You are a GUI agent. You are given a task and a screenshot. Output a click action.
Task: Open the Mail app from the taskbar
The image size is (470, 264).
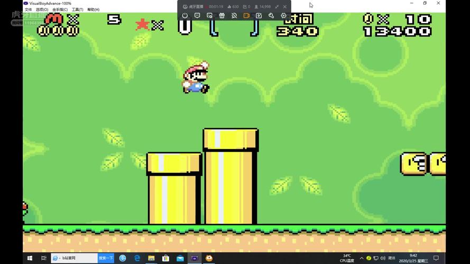click(180, 258)
